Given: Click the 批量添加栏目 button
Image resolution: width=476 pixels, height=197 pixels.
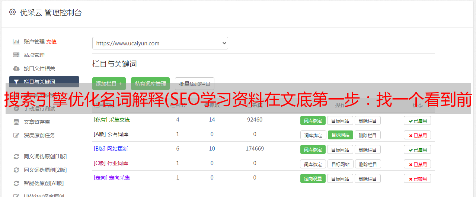Looking at the screenshot, I should click(195, 84).
